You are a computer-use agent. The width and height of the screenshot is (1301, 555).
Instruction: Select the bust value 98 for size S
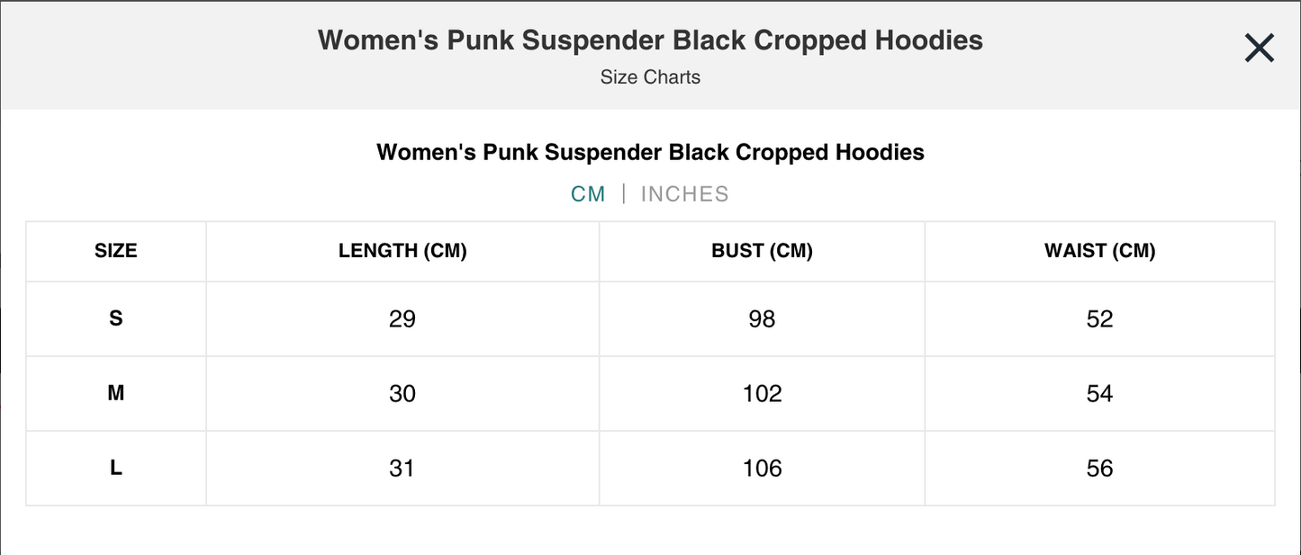pyautogui.click(x=762, y=318)
